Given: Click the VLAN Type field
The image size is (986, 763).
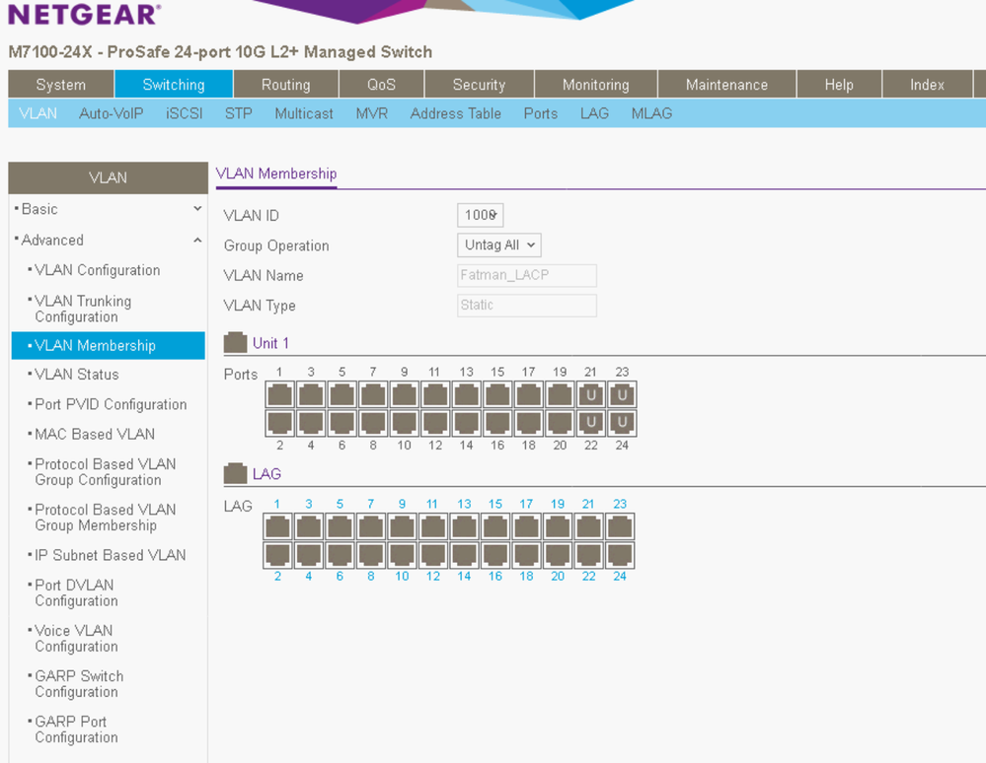Looking at the screenshot, I should 527,306.
